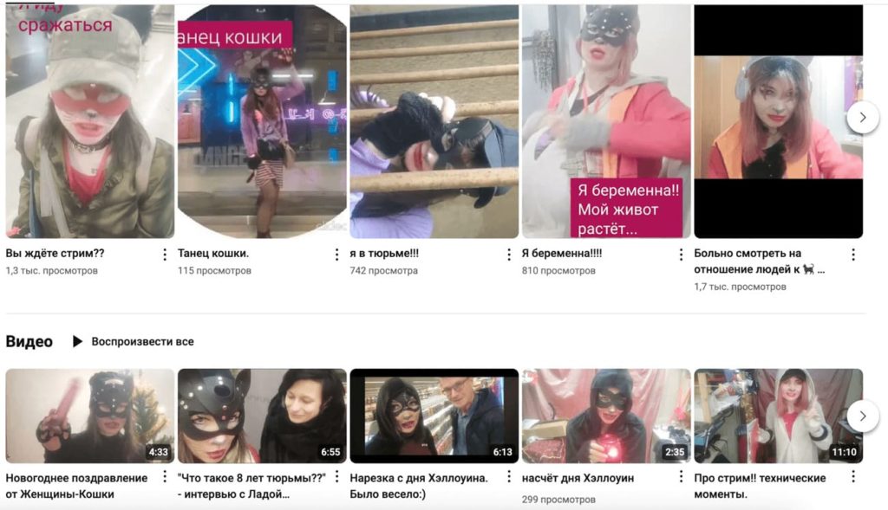The width and height of the screenshot is (888, 510).
Task: Open three-dot menu for "Я беременна!!!!"
Action: coord(682,255)
